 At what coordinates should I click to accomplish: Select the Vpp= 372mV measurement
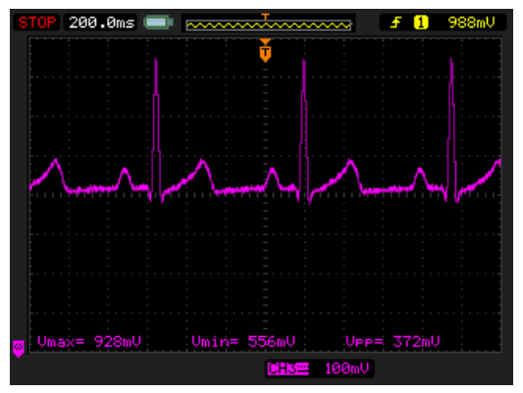[x=392, y=341]
